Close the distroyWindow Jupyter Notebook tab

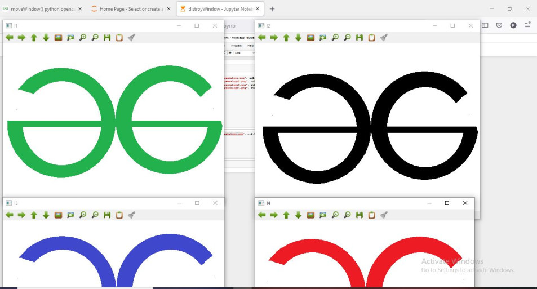258,9
